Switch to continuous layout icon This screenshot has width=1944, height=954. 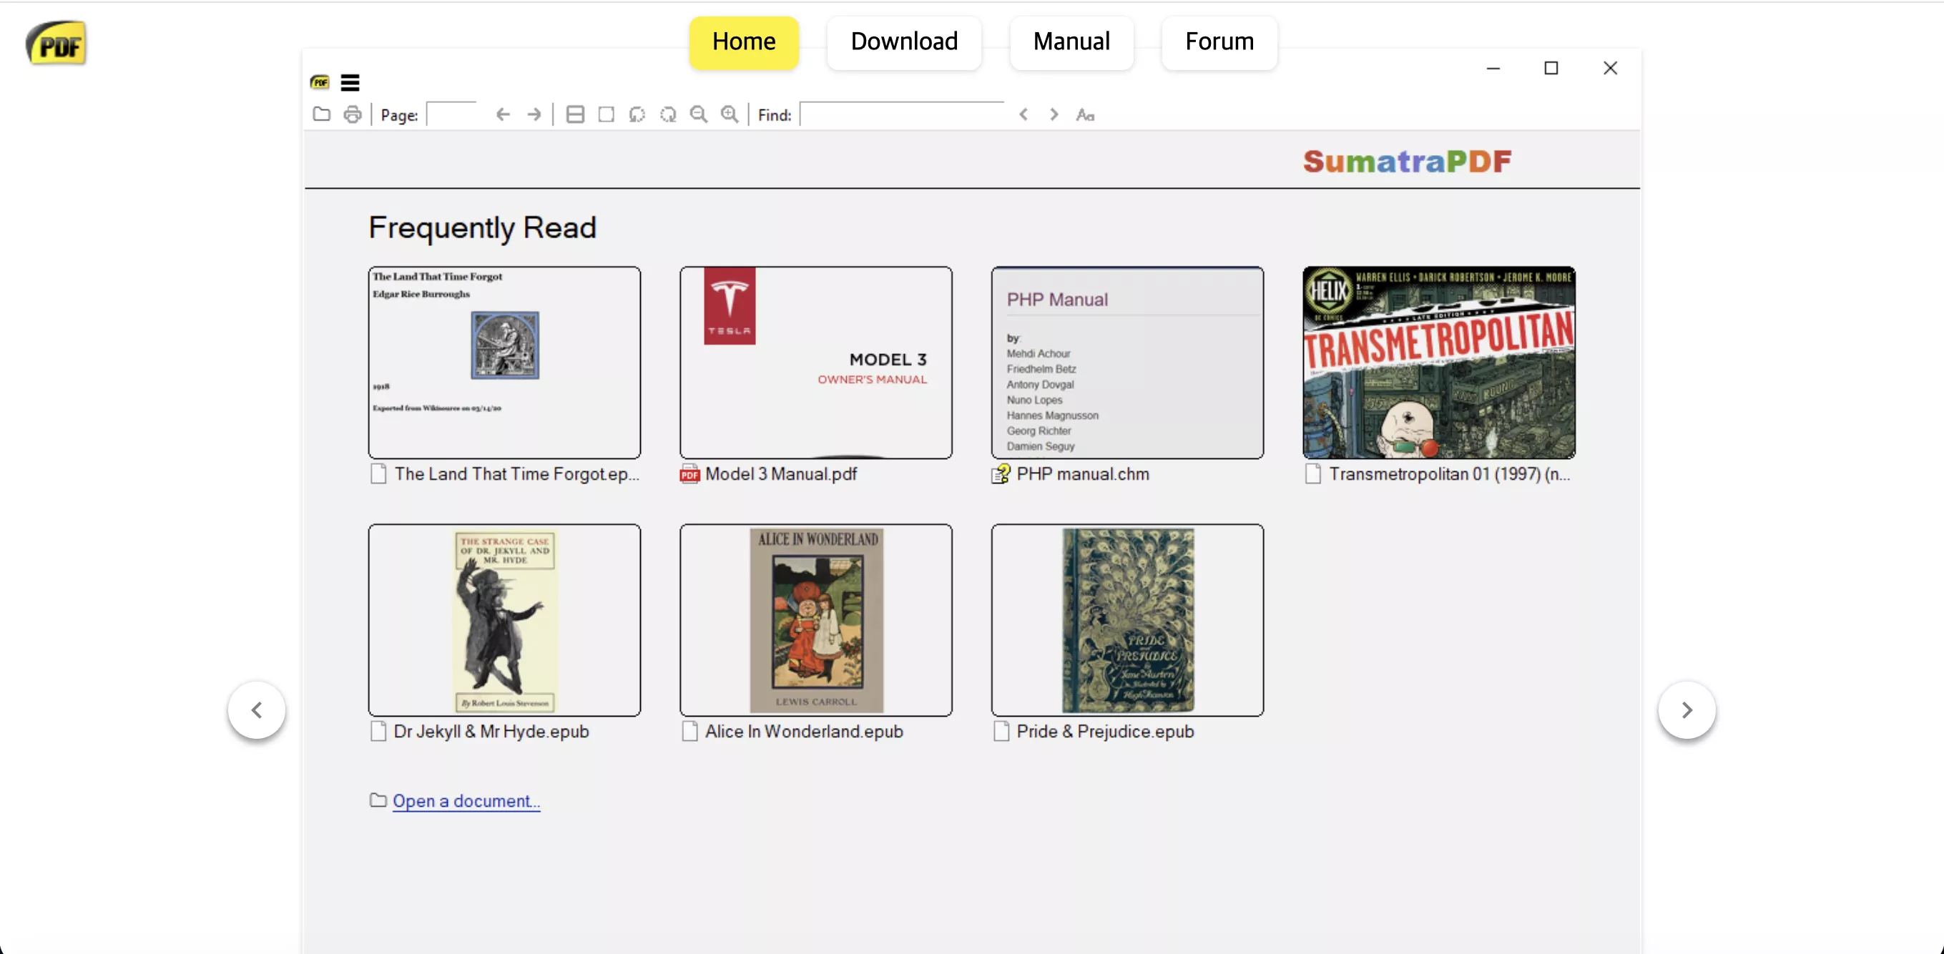pos(575,114)
